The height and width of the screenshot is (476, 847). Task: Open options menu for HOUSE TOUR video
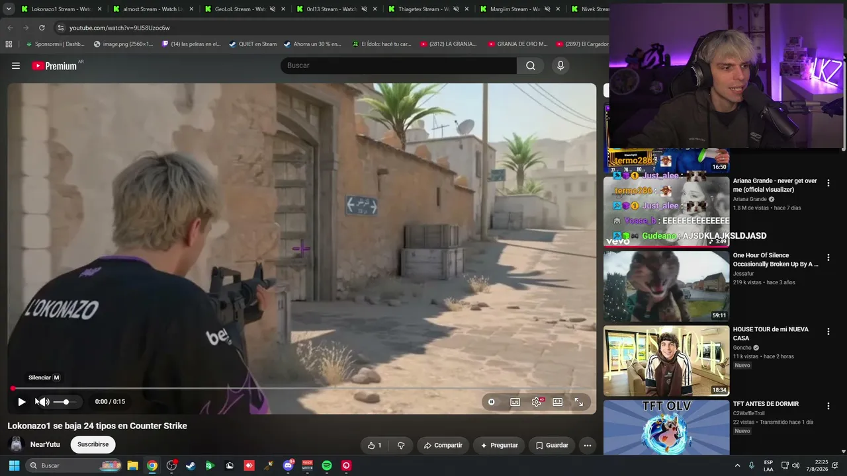tap(828, 331)
